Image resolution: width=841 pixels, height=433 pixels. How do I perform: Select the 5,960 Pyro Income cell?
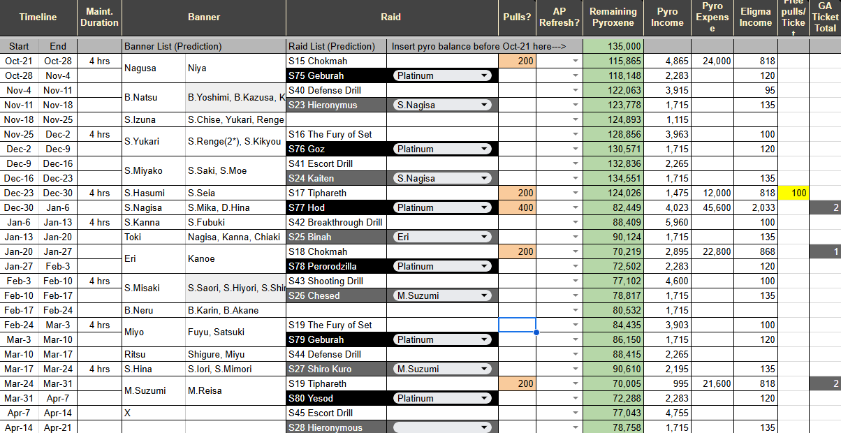coord(667,222)
